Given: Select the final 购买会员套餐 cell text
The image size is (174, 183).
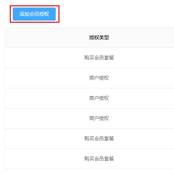Looking at the screenshot, I should [99, 159].
